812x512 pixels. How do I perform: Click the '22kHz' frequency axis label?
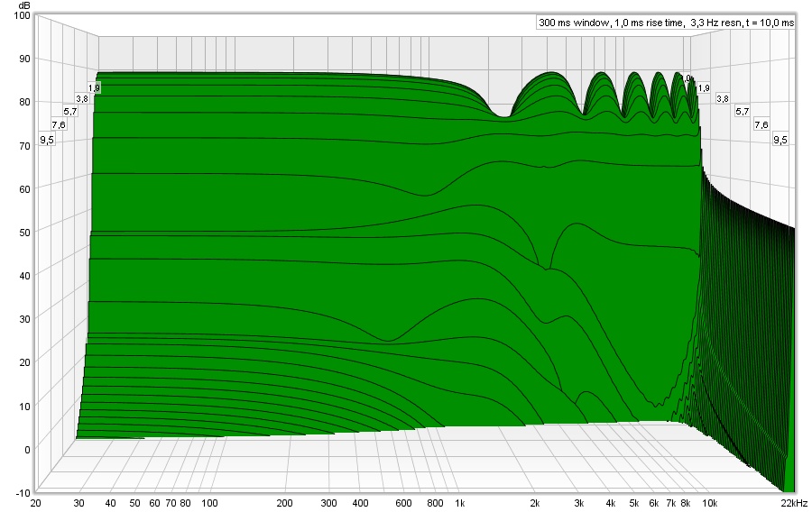[x=794, y=503]
